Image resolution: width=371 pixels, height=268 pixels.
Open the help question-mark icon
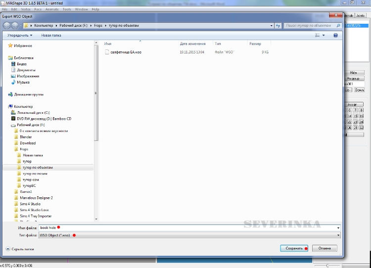pyautogui.click(x=335, y=36)
